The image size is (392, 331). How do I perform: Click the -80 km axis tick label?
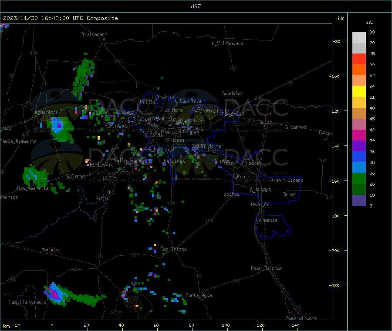(336, 41)
